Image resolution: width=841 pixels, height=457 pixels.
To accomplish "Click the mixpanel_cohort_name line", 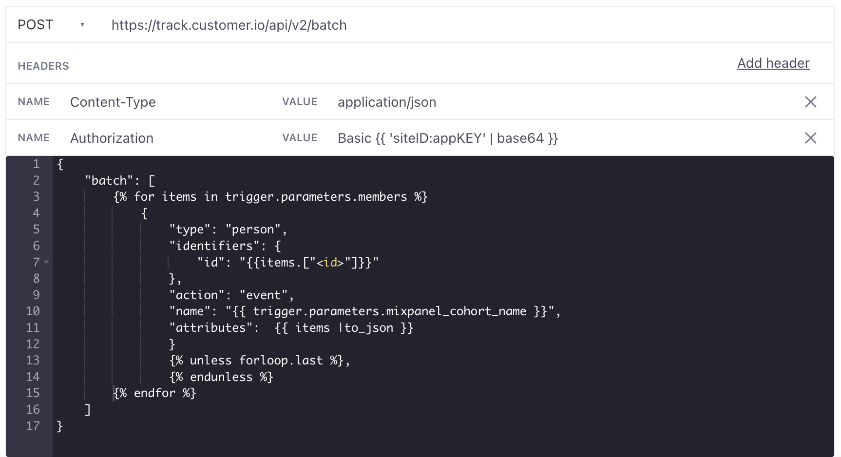I will 365,311.
